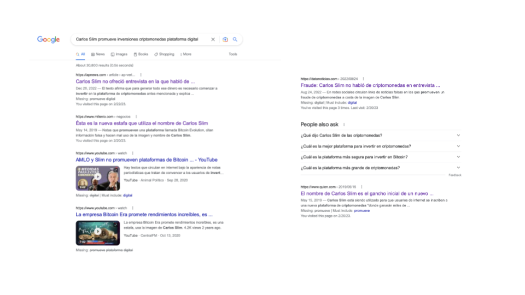Switch to the Shopping tab
The image size is (525, 295).
point(165,54)
